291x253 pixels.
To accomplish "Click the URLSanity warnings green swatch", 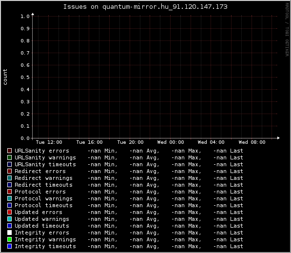I will click(9, 157).
